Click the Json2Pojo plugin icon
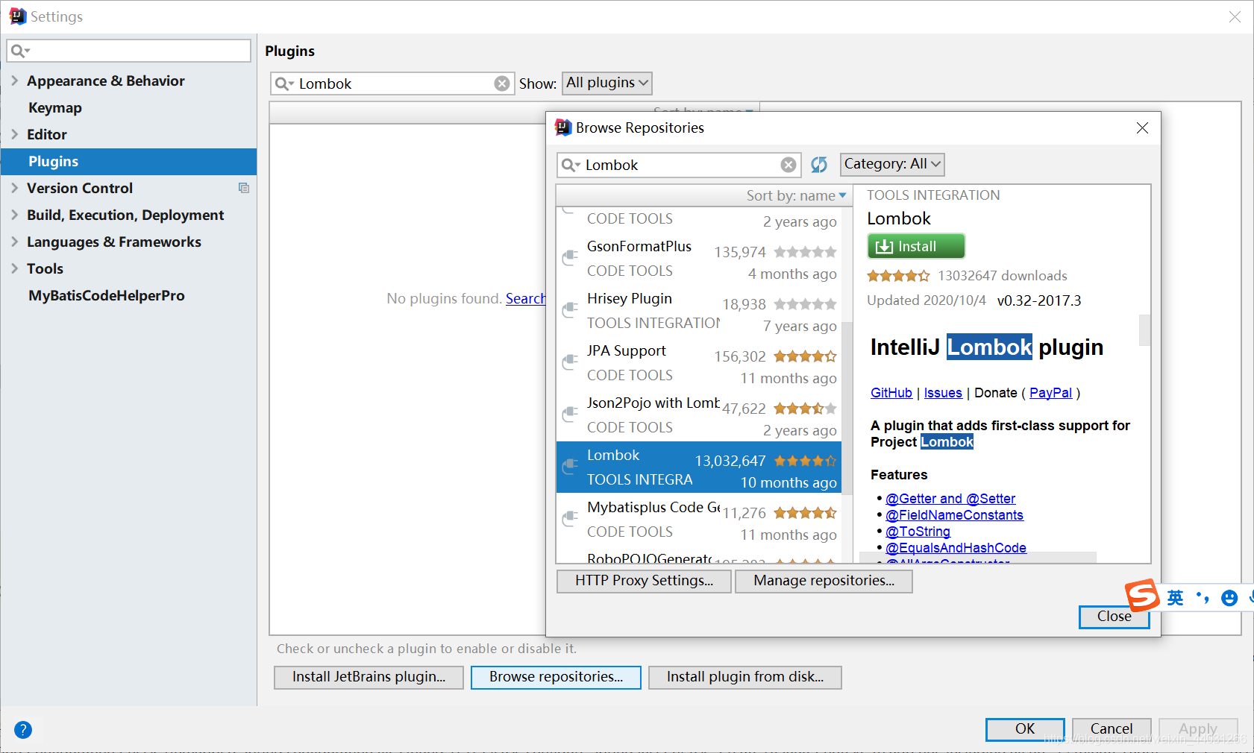1254x753 pixels. (570, 415)
